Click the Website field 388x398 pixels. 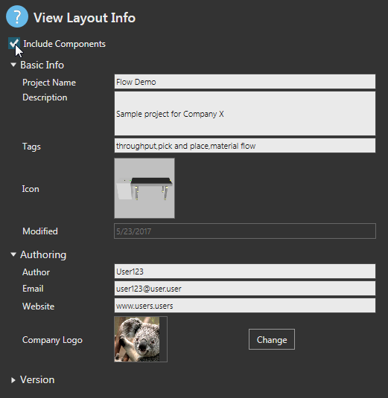pos(245,306)
